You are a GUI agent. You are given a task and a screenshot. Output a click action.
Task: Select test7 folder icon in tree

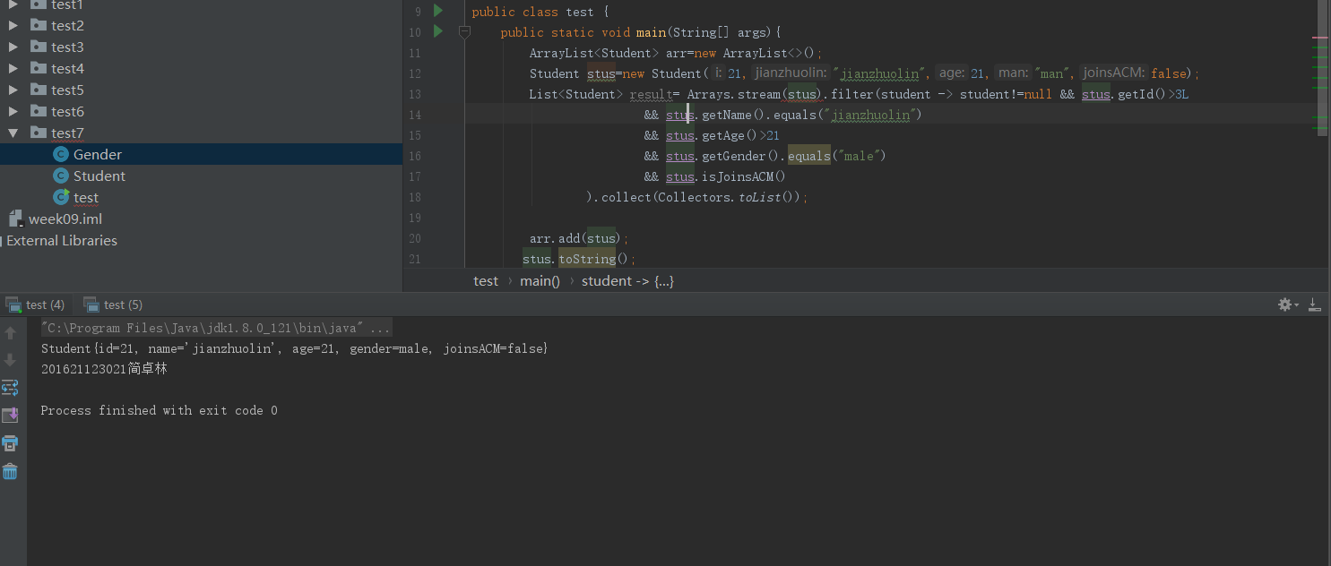39,133
